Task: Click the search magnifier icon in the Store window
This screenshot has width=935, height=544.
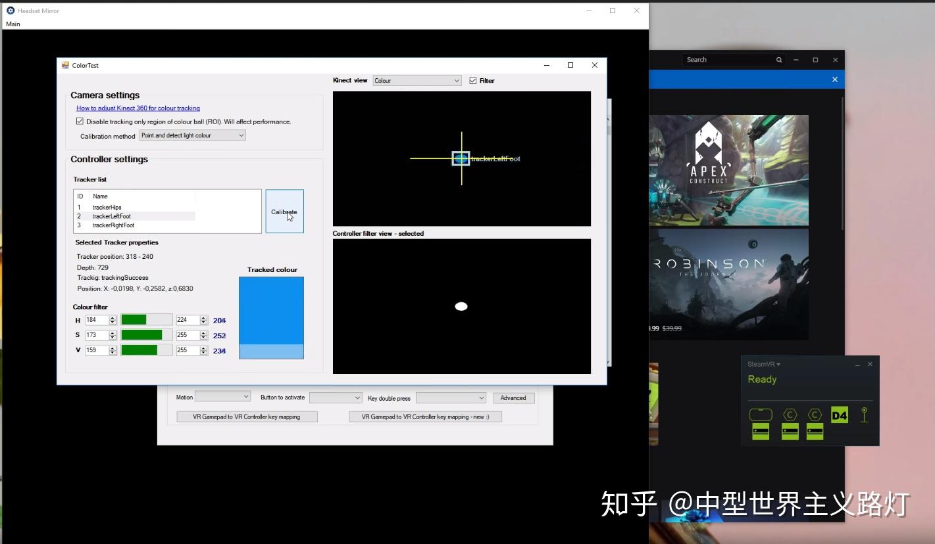Action: (x=778, y=59)
